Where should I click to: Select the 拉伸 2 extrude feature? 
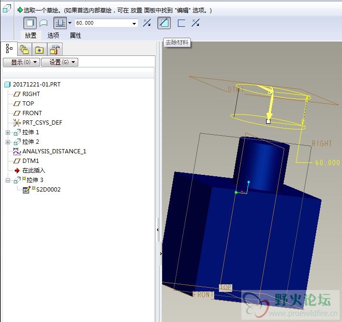tap(31, 142)
